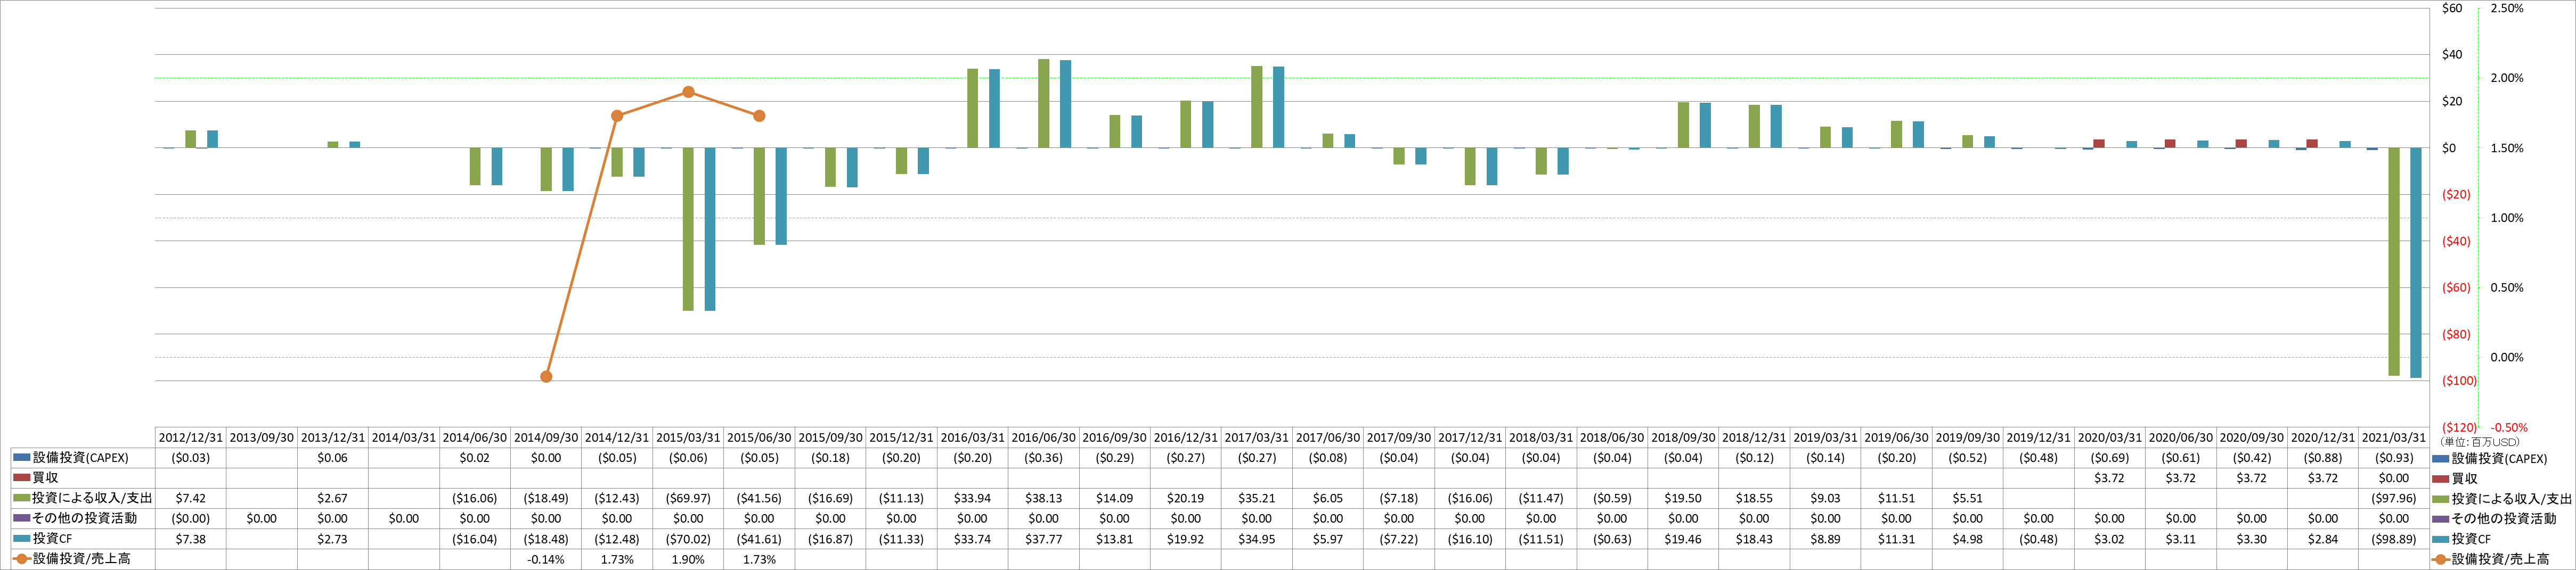Select the ($97.96) cell
The width and height of the screenshot is (2576, 570).
(2394, 498)
